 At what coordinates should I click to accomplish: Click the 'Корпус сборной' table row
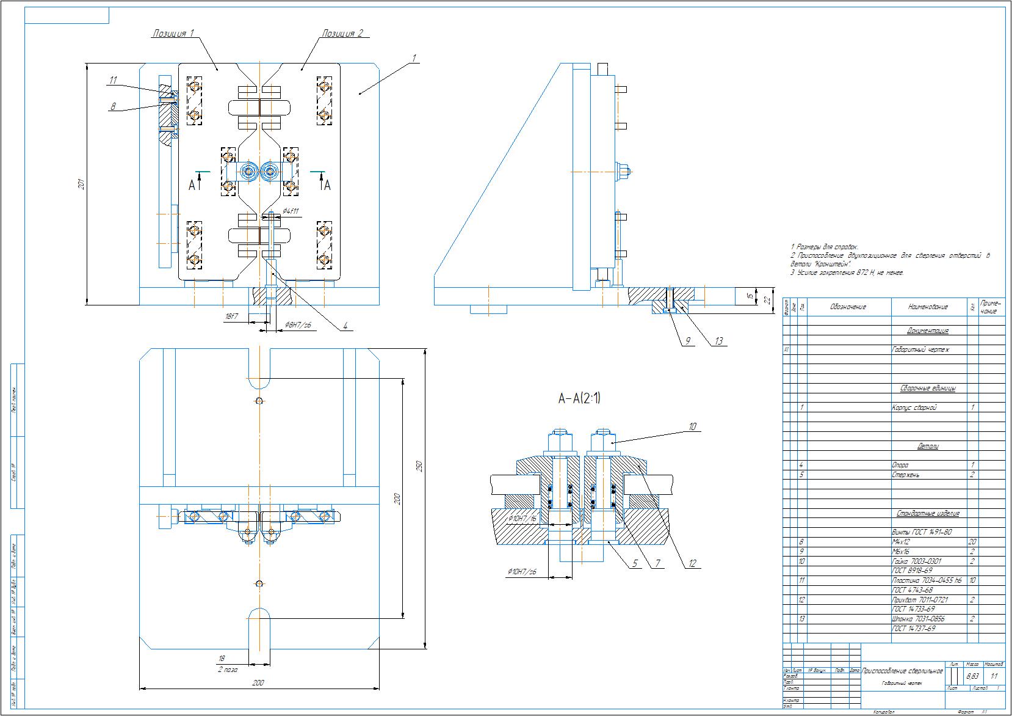click(894, 407)
